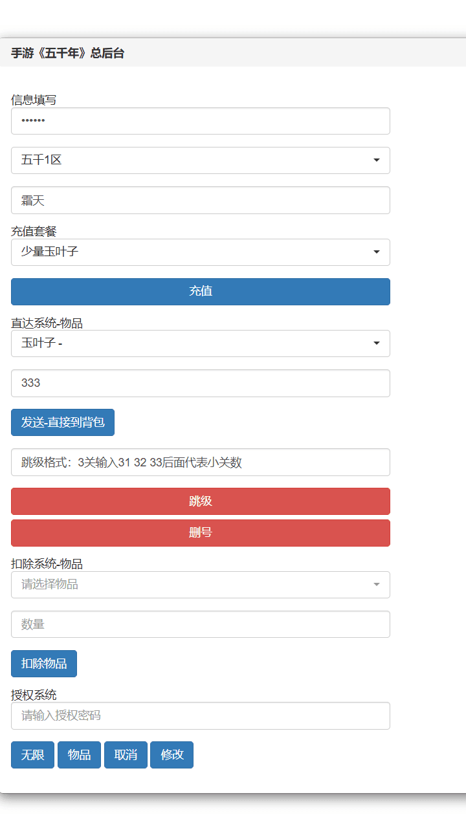This screenshot has height=828, width=466.
Task: Click the 发送-直接到背包 send button
Action: [x=62, y=422]
